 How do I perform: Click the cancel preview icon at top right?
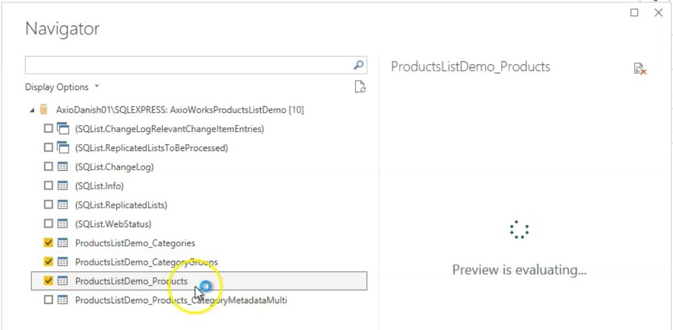coord(640,69)
